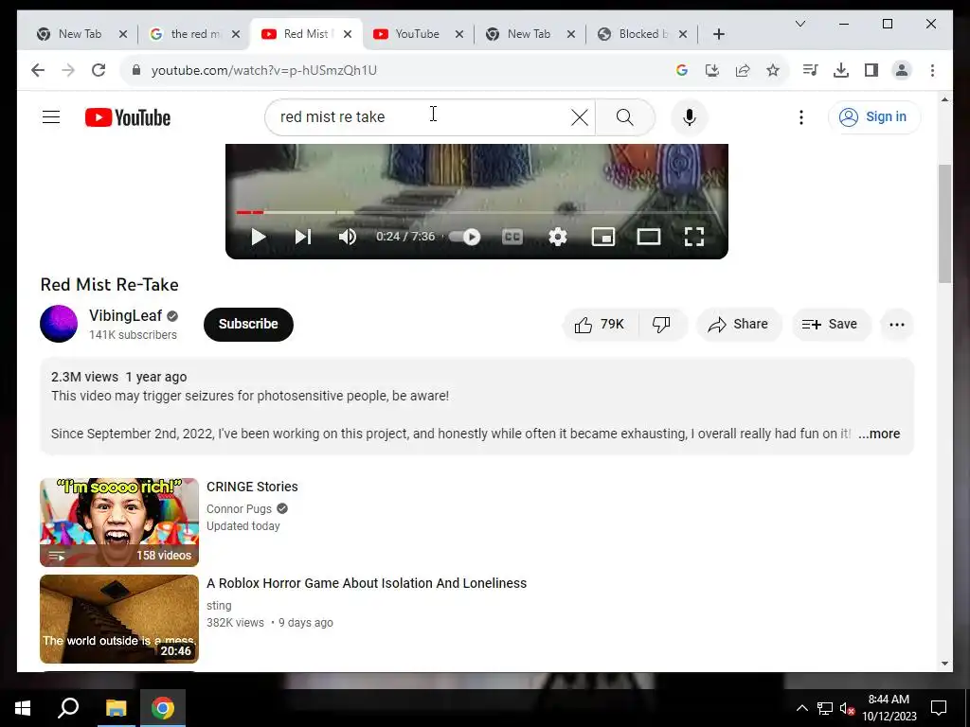Open VibingLeaf channel name link
The image size is (970, 727).
pyautogui.click(x=126, y=315)
